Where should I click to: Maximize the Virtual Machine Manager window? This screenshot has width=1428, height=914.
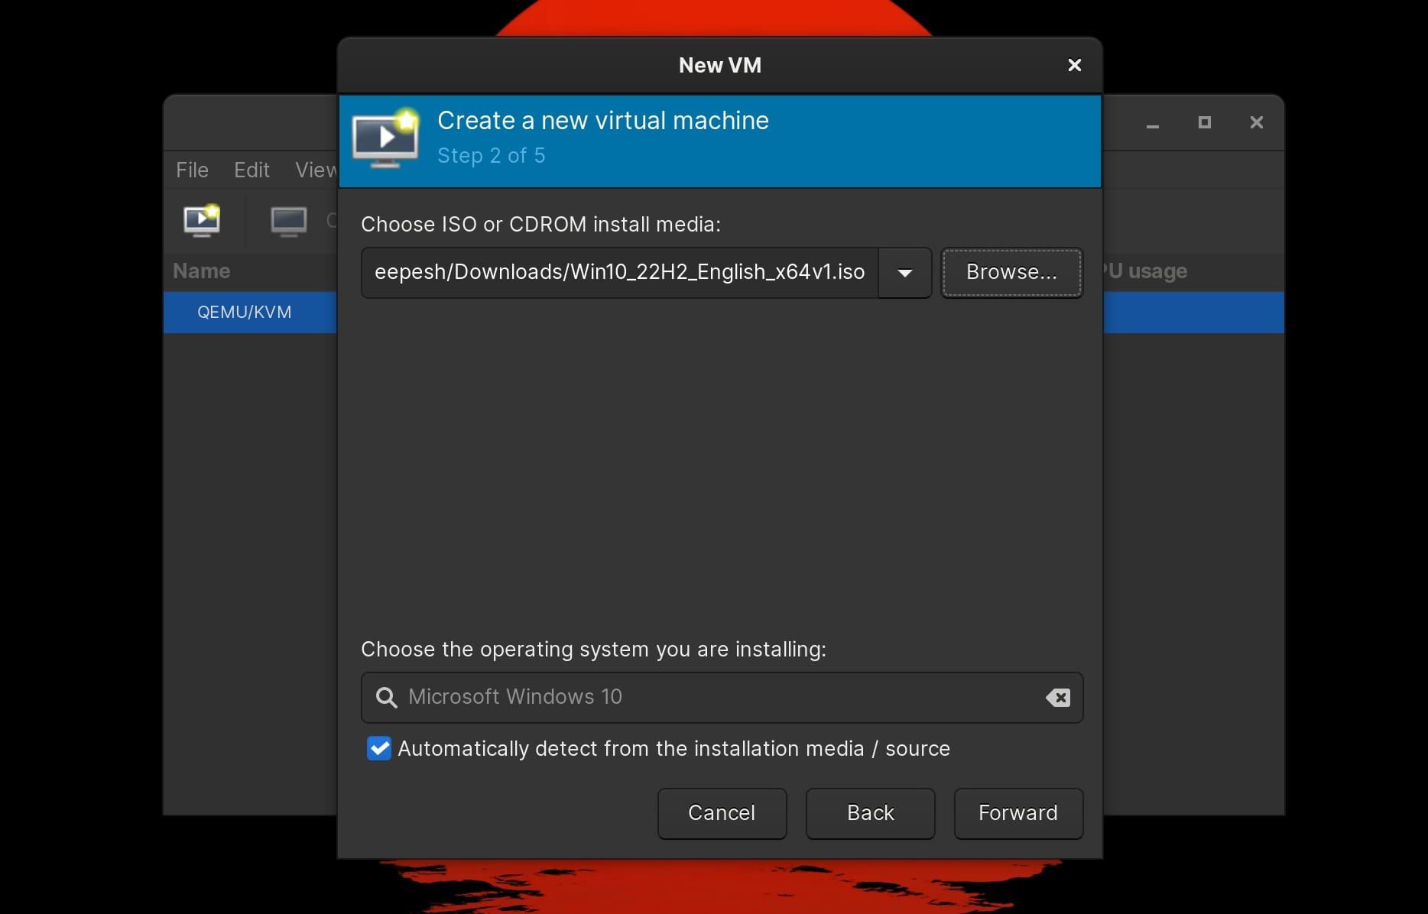click(x=1204, y=122)
